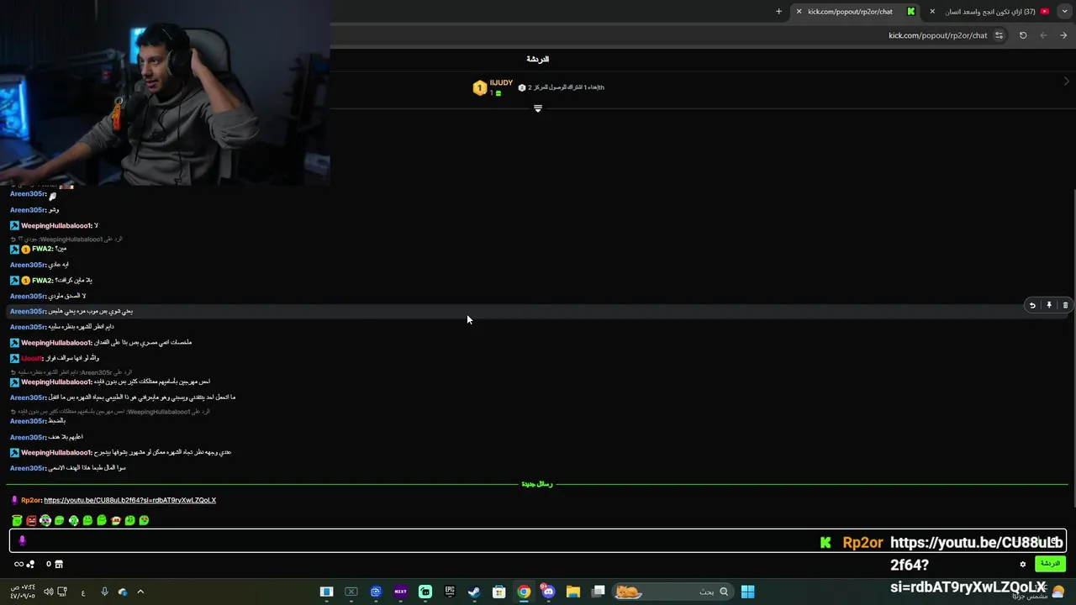1076x605 pixels.
Task: Open Discord from the taskbar
Action: [x=548, y=592]
